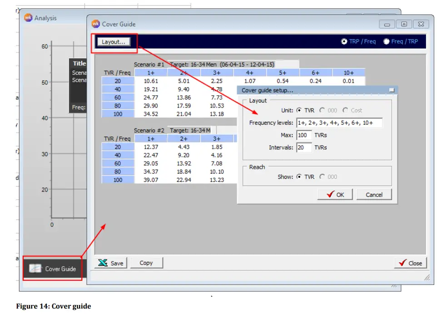The height and width of the screenshot is (314, 437).
Task: Select 000 in the Reach Show options
Action: pyautogui.click(x=322, y=177)
